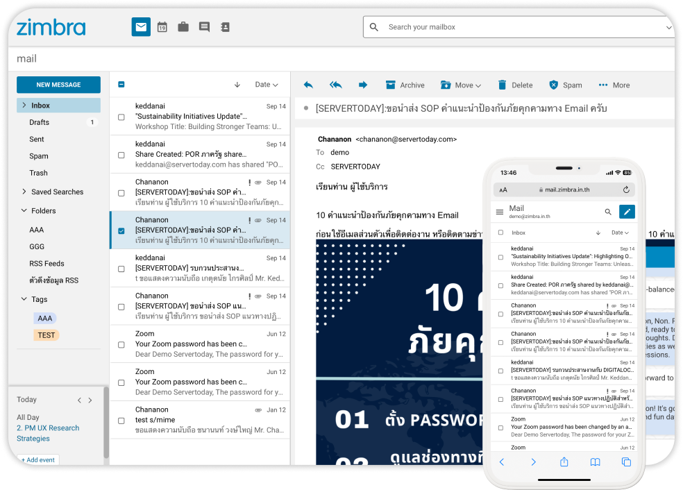Image resolution: width=683 pixels, height=490 pixels.
Task: Open the Calendar icon in top bar
Action: [x=162, y=27]
